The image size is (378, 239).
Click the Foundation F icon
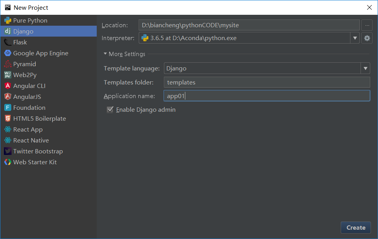[x=8, y=107]
